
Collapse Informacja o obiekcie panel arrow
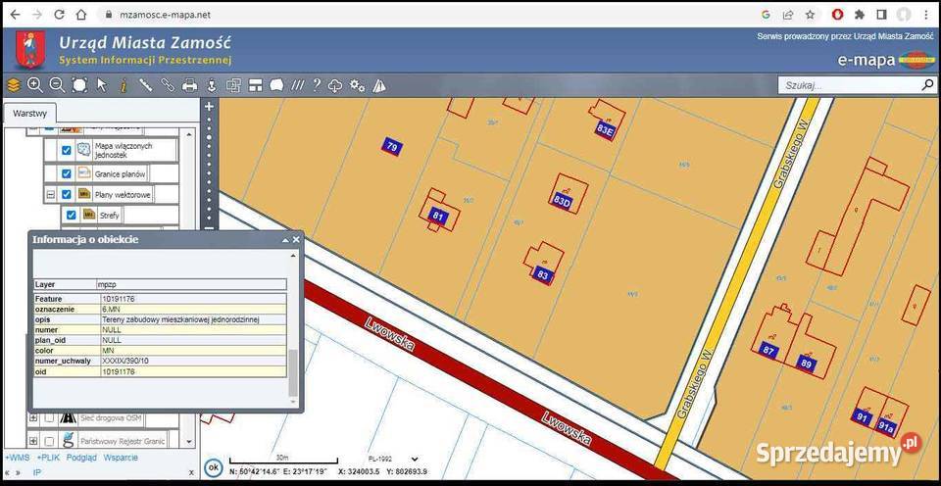click(285, 240)
